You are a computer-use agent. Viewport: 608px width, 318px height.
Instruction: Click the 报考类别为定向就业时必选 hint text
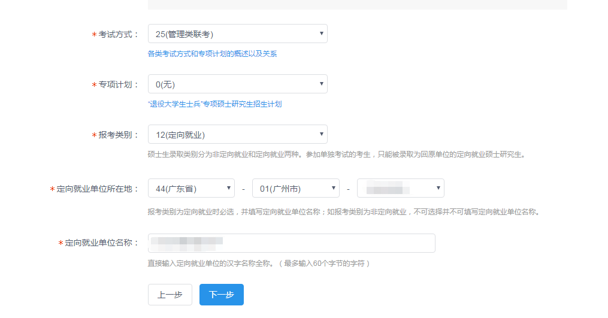[x=343, y=211]
